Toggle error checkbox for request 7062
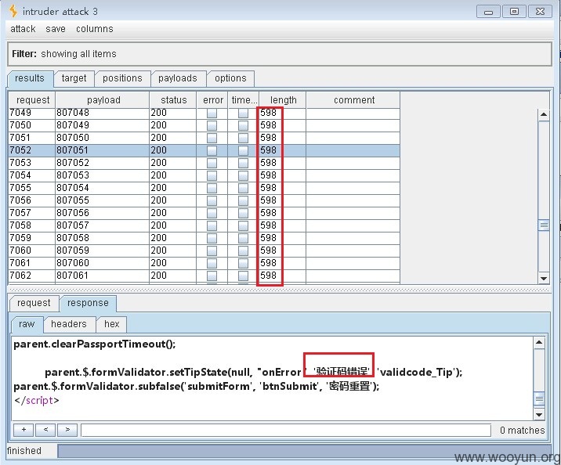Image resolution: width=561 pixels, height=465 pixels. [212, 276]
